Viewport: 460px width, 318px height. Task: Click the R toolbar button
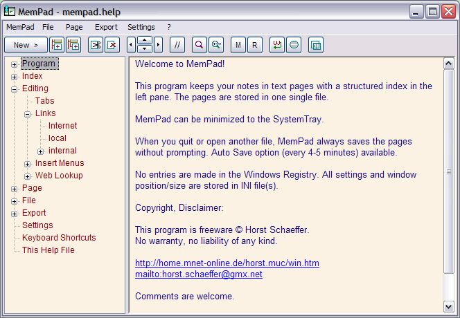pyautogui.click(x=255, y=45)
